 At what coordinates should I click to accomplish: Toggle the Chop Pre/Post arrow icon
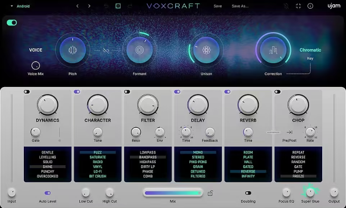click(x=289, y=132)
